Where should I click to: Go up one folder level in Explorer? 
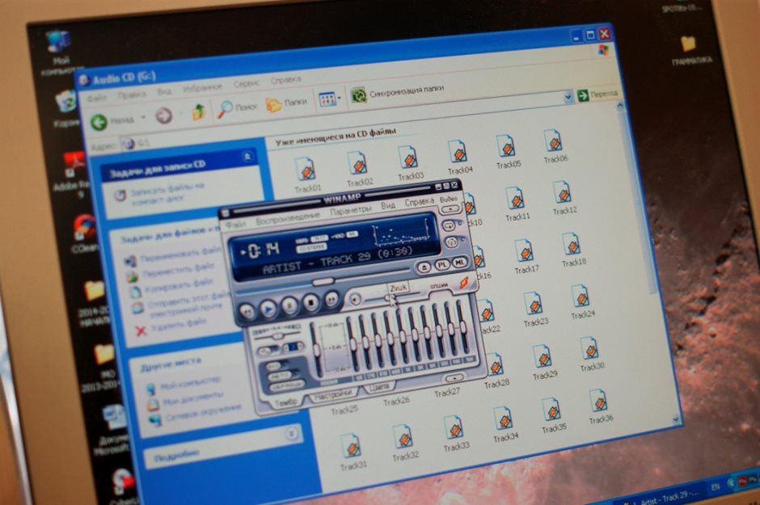pyautogui.click(x=199, y=113)
